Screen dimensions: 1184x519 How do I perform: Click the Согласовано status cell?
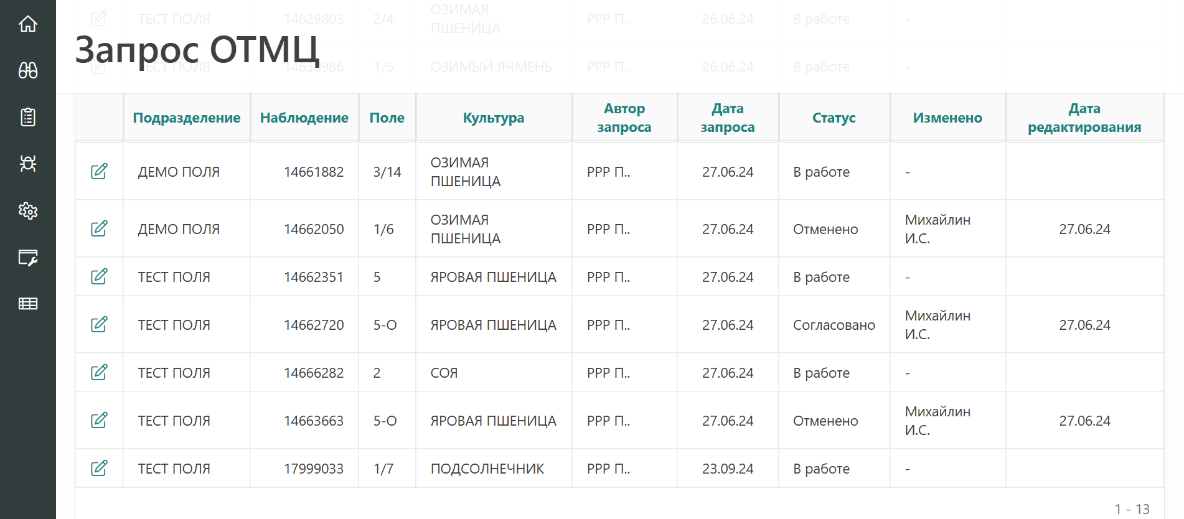click(834, 325)
